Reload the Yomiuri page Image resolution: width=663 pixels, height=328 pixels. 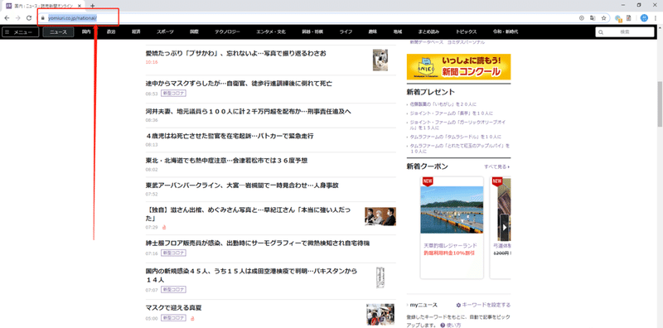[x=29, y=18]
